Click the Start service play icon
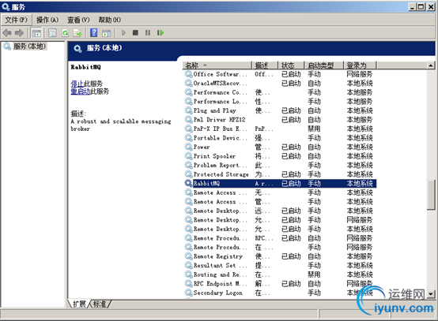The height and width of the screenshot is (321, 438). point(123,33)
